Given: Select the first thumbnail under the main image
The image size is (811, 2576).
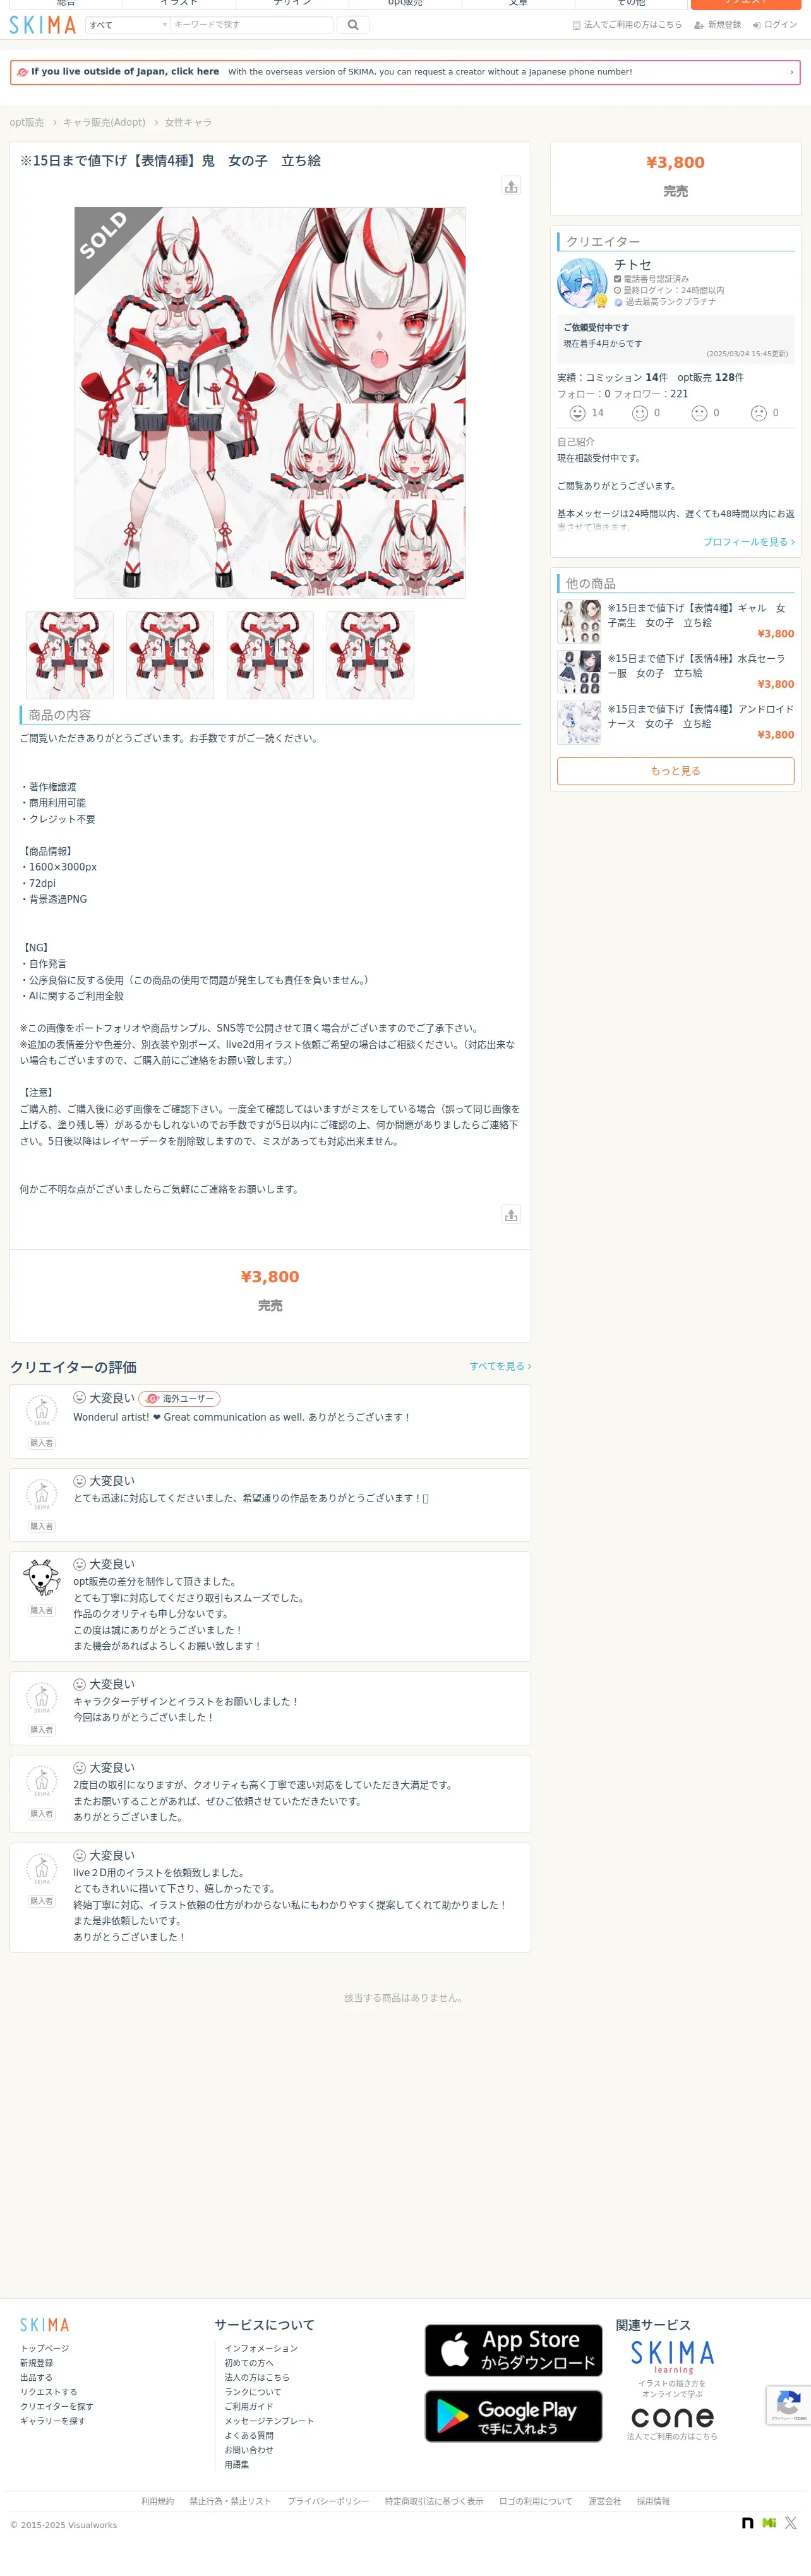Looking at the screenshot, I should point(70,655).
